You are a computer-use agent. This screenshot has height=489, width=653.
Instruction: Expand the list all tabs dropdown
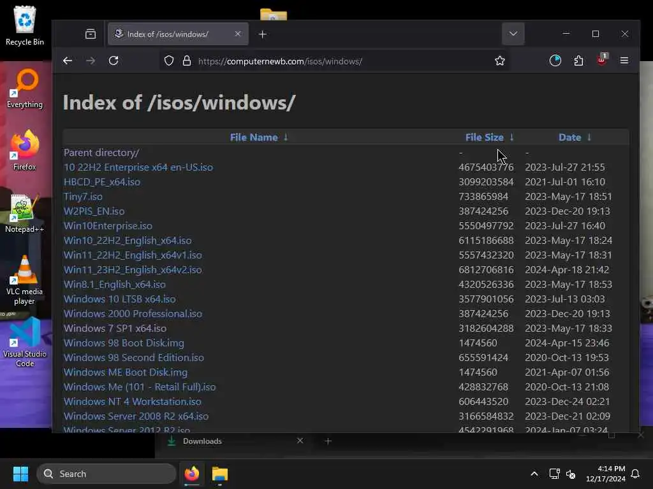[513, 34]
